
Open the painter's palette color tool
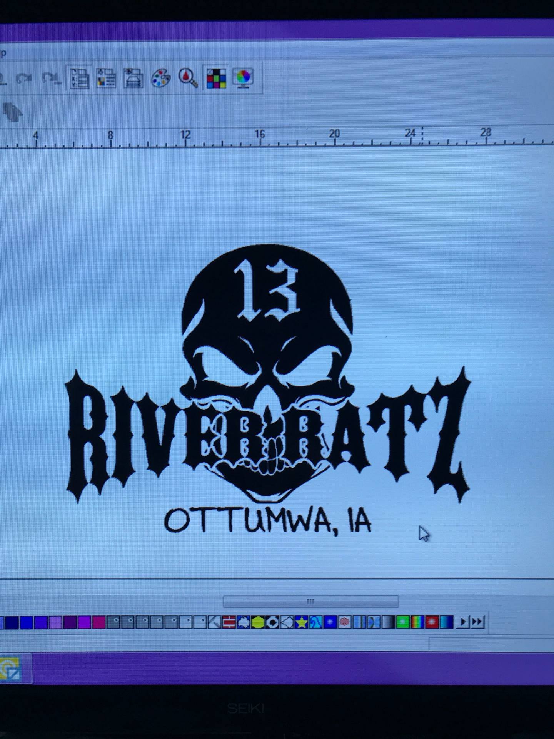click(x=161, y=78)
